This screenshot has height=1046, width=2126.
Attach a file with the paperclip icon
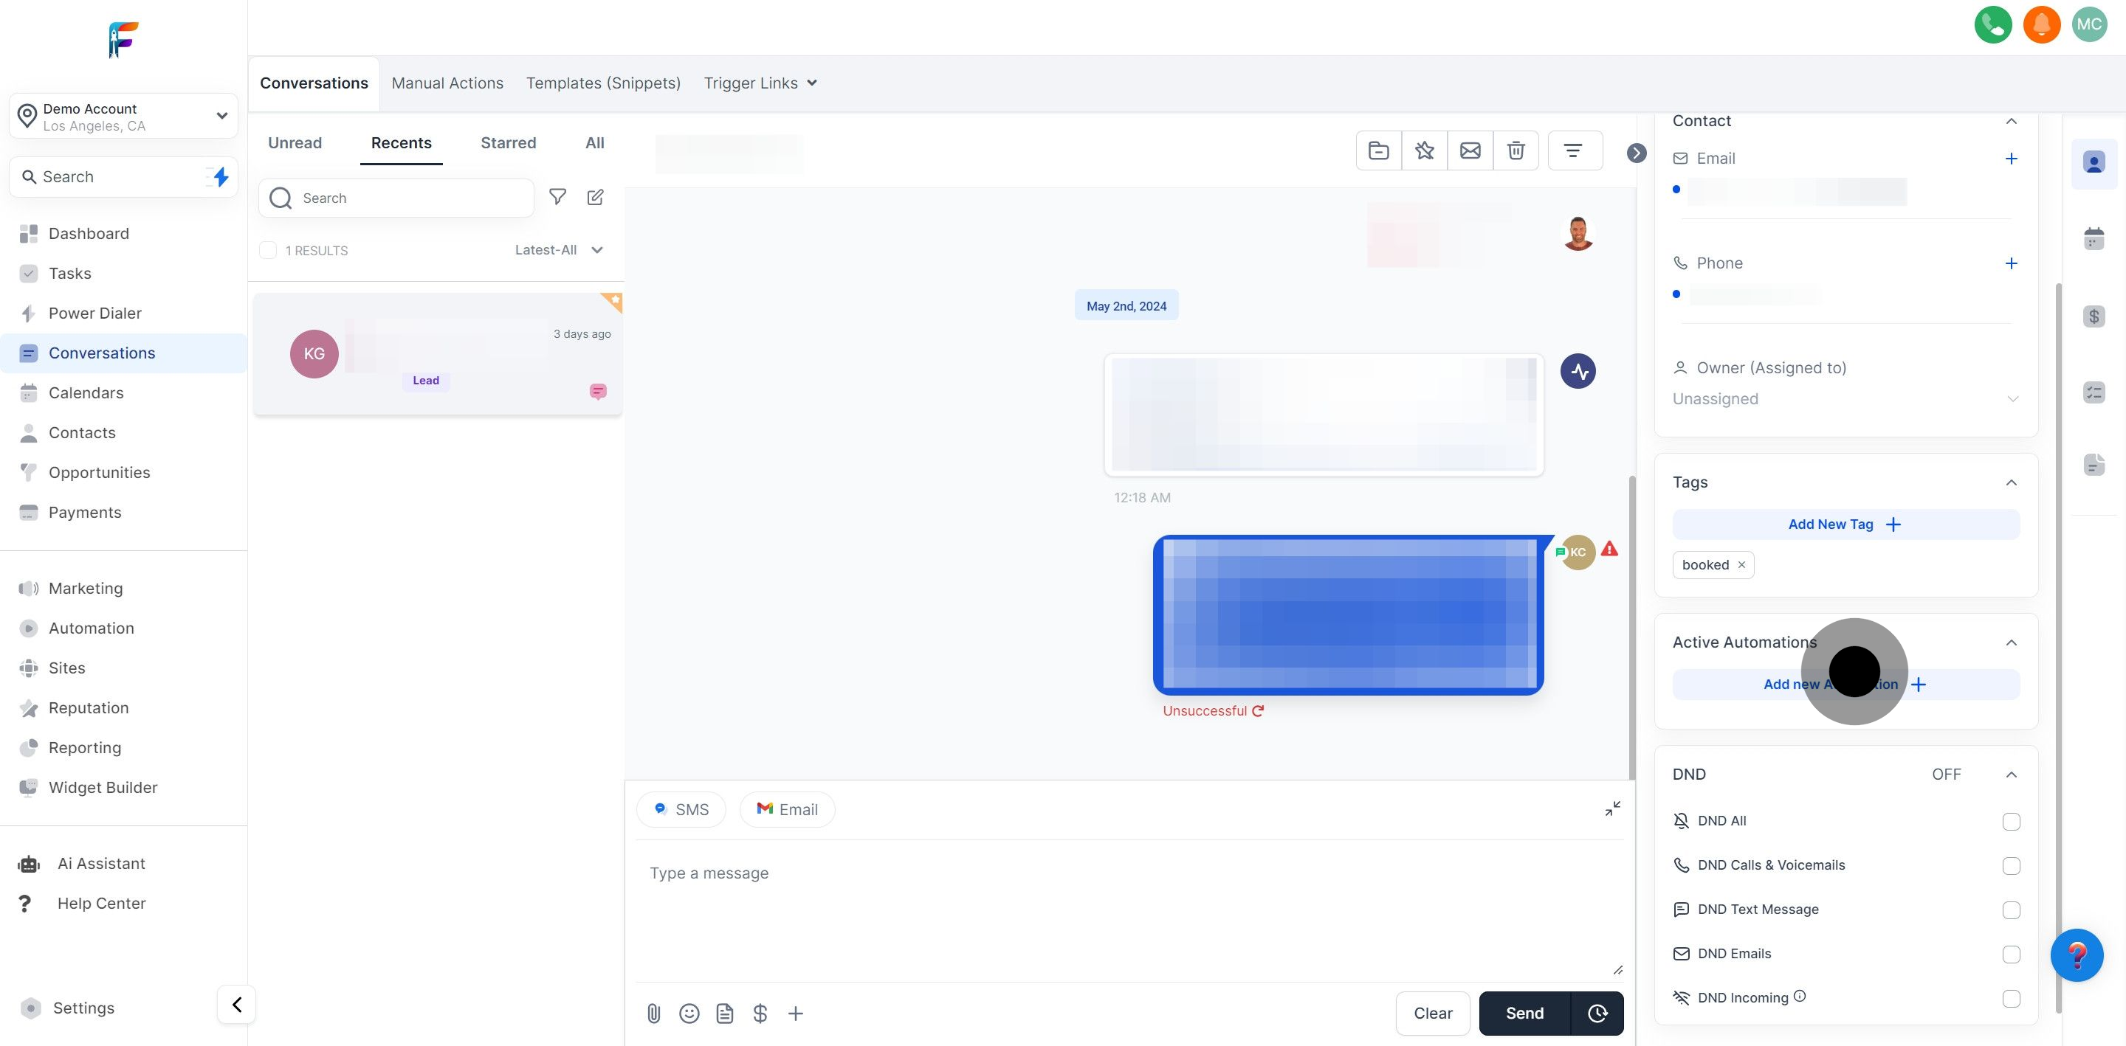[655, 1013]
